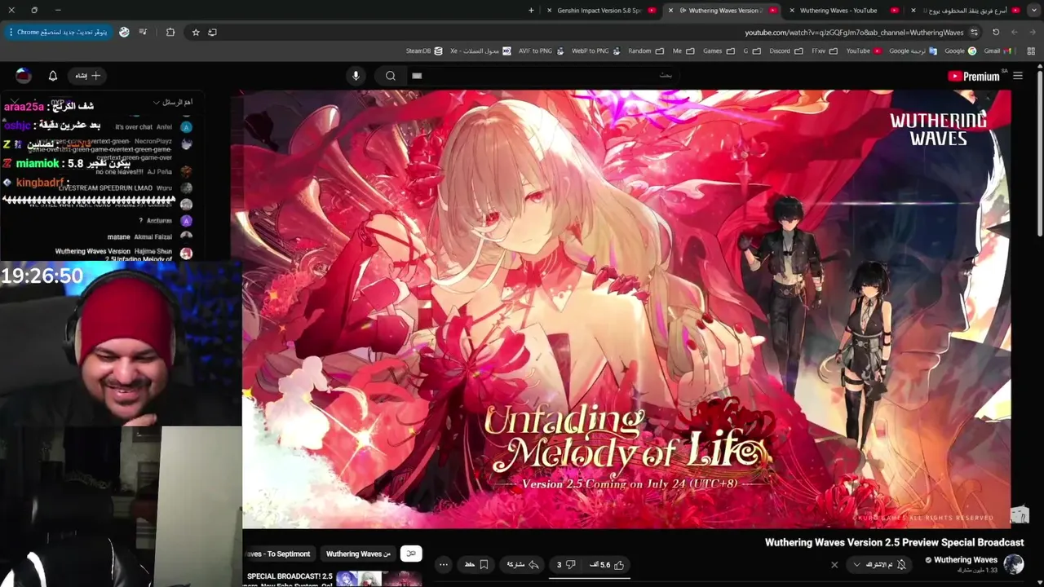Open the WebP to PNG bookmark
The image size is (1044, 587).
tap(595, 51)
